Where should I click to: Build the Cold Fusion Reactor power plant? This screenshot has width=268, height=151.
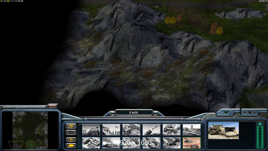pos(91,130)
